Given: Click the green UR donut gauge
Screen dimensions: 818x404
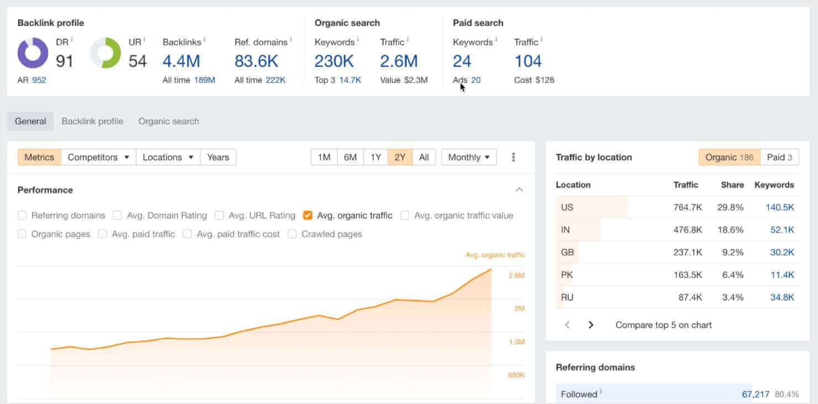Looking at the screenshot, I should pyautogui.click(x=105, y=54).
